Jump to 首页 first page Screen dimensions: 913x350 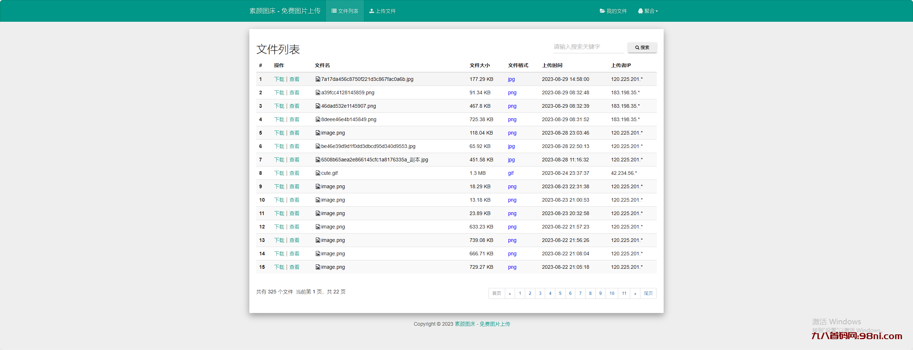pyautogui.click(x=496, y=293)
